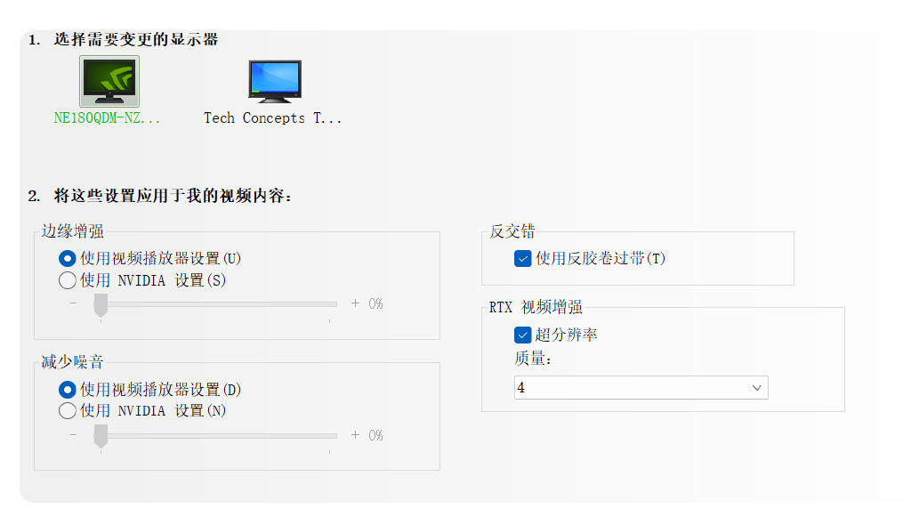Click the minus sign of 边缘增强 slider
Screen dimensions: 911x517
(x=74, y=303)
